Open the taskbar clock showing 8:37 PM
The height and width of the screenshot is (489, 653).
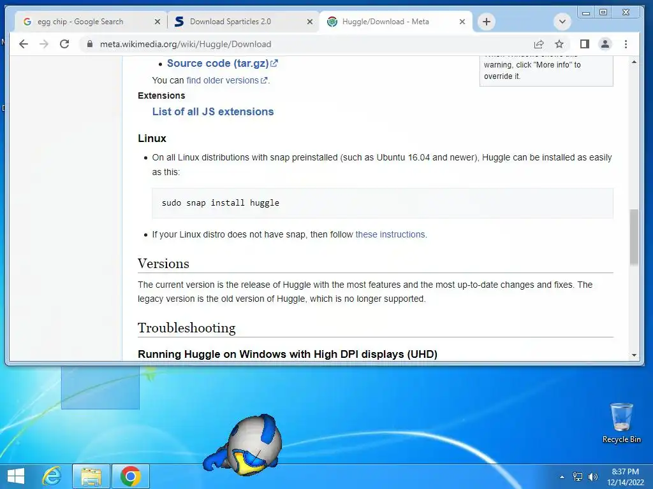point(625,477)
